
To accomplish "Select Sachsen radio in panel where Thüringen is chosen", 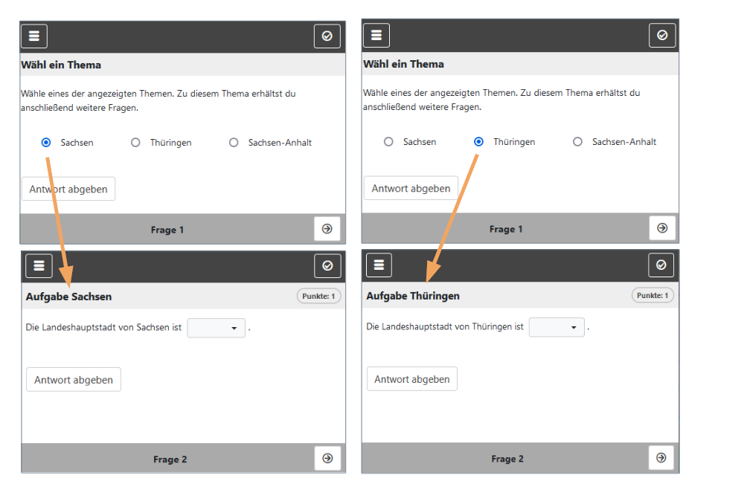I will tap(388, 142).
